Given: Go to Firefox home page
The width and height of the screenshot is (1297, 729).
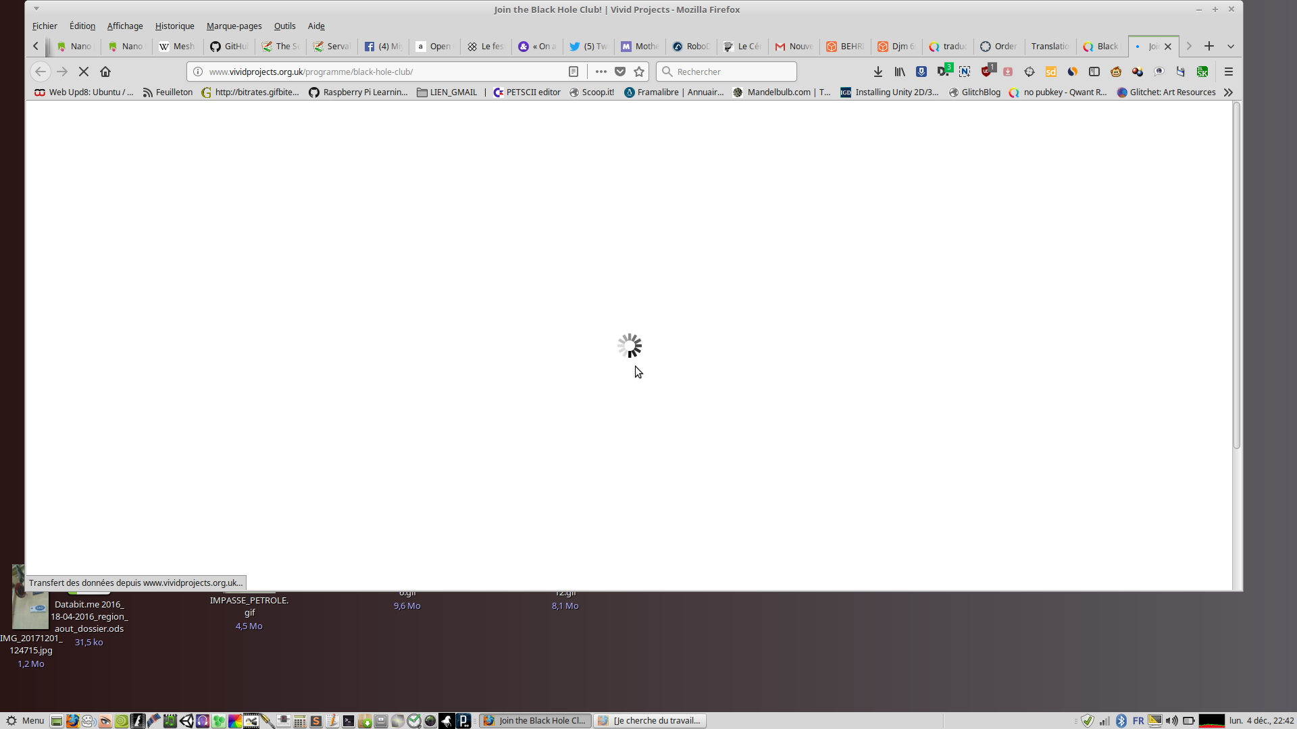Looking at the screenshot, I should pos(105,72).
